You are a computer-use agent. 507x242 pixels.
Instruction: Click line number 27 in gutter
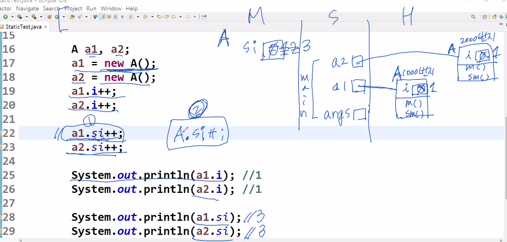tap(9, 203)
